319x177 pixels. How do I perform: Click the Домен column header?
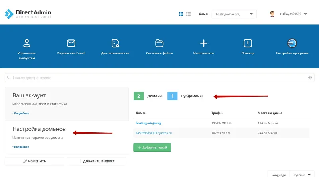click(x=141, y=113)
